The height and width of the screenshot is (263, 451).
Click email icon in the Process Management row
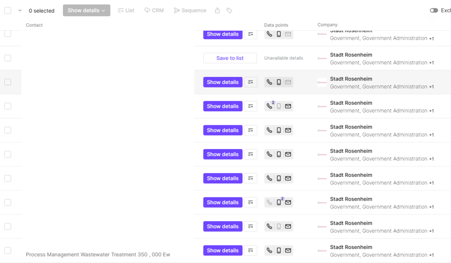click(288, 250)
